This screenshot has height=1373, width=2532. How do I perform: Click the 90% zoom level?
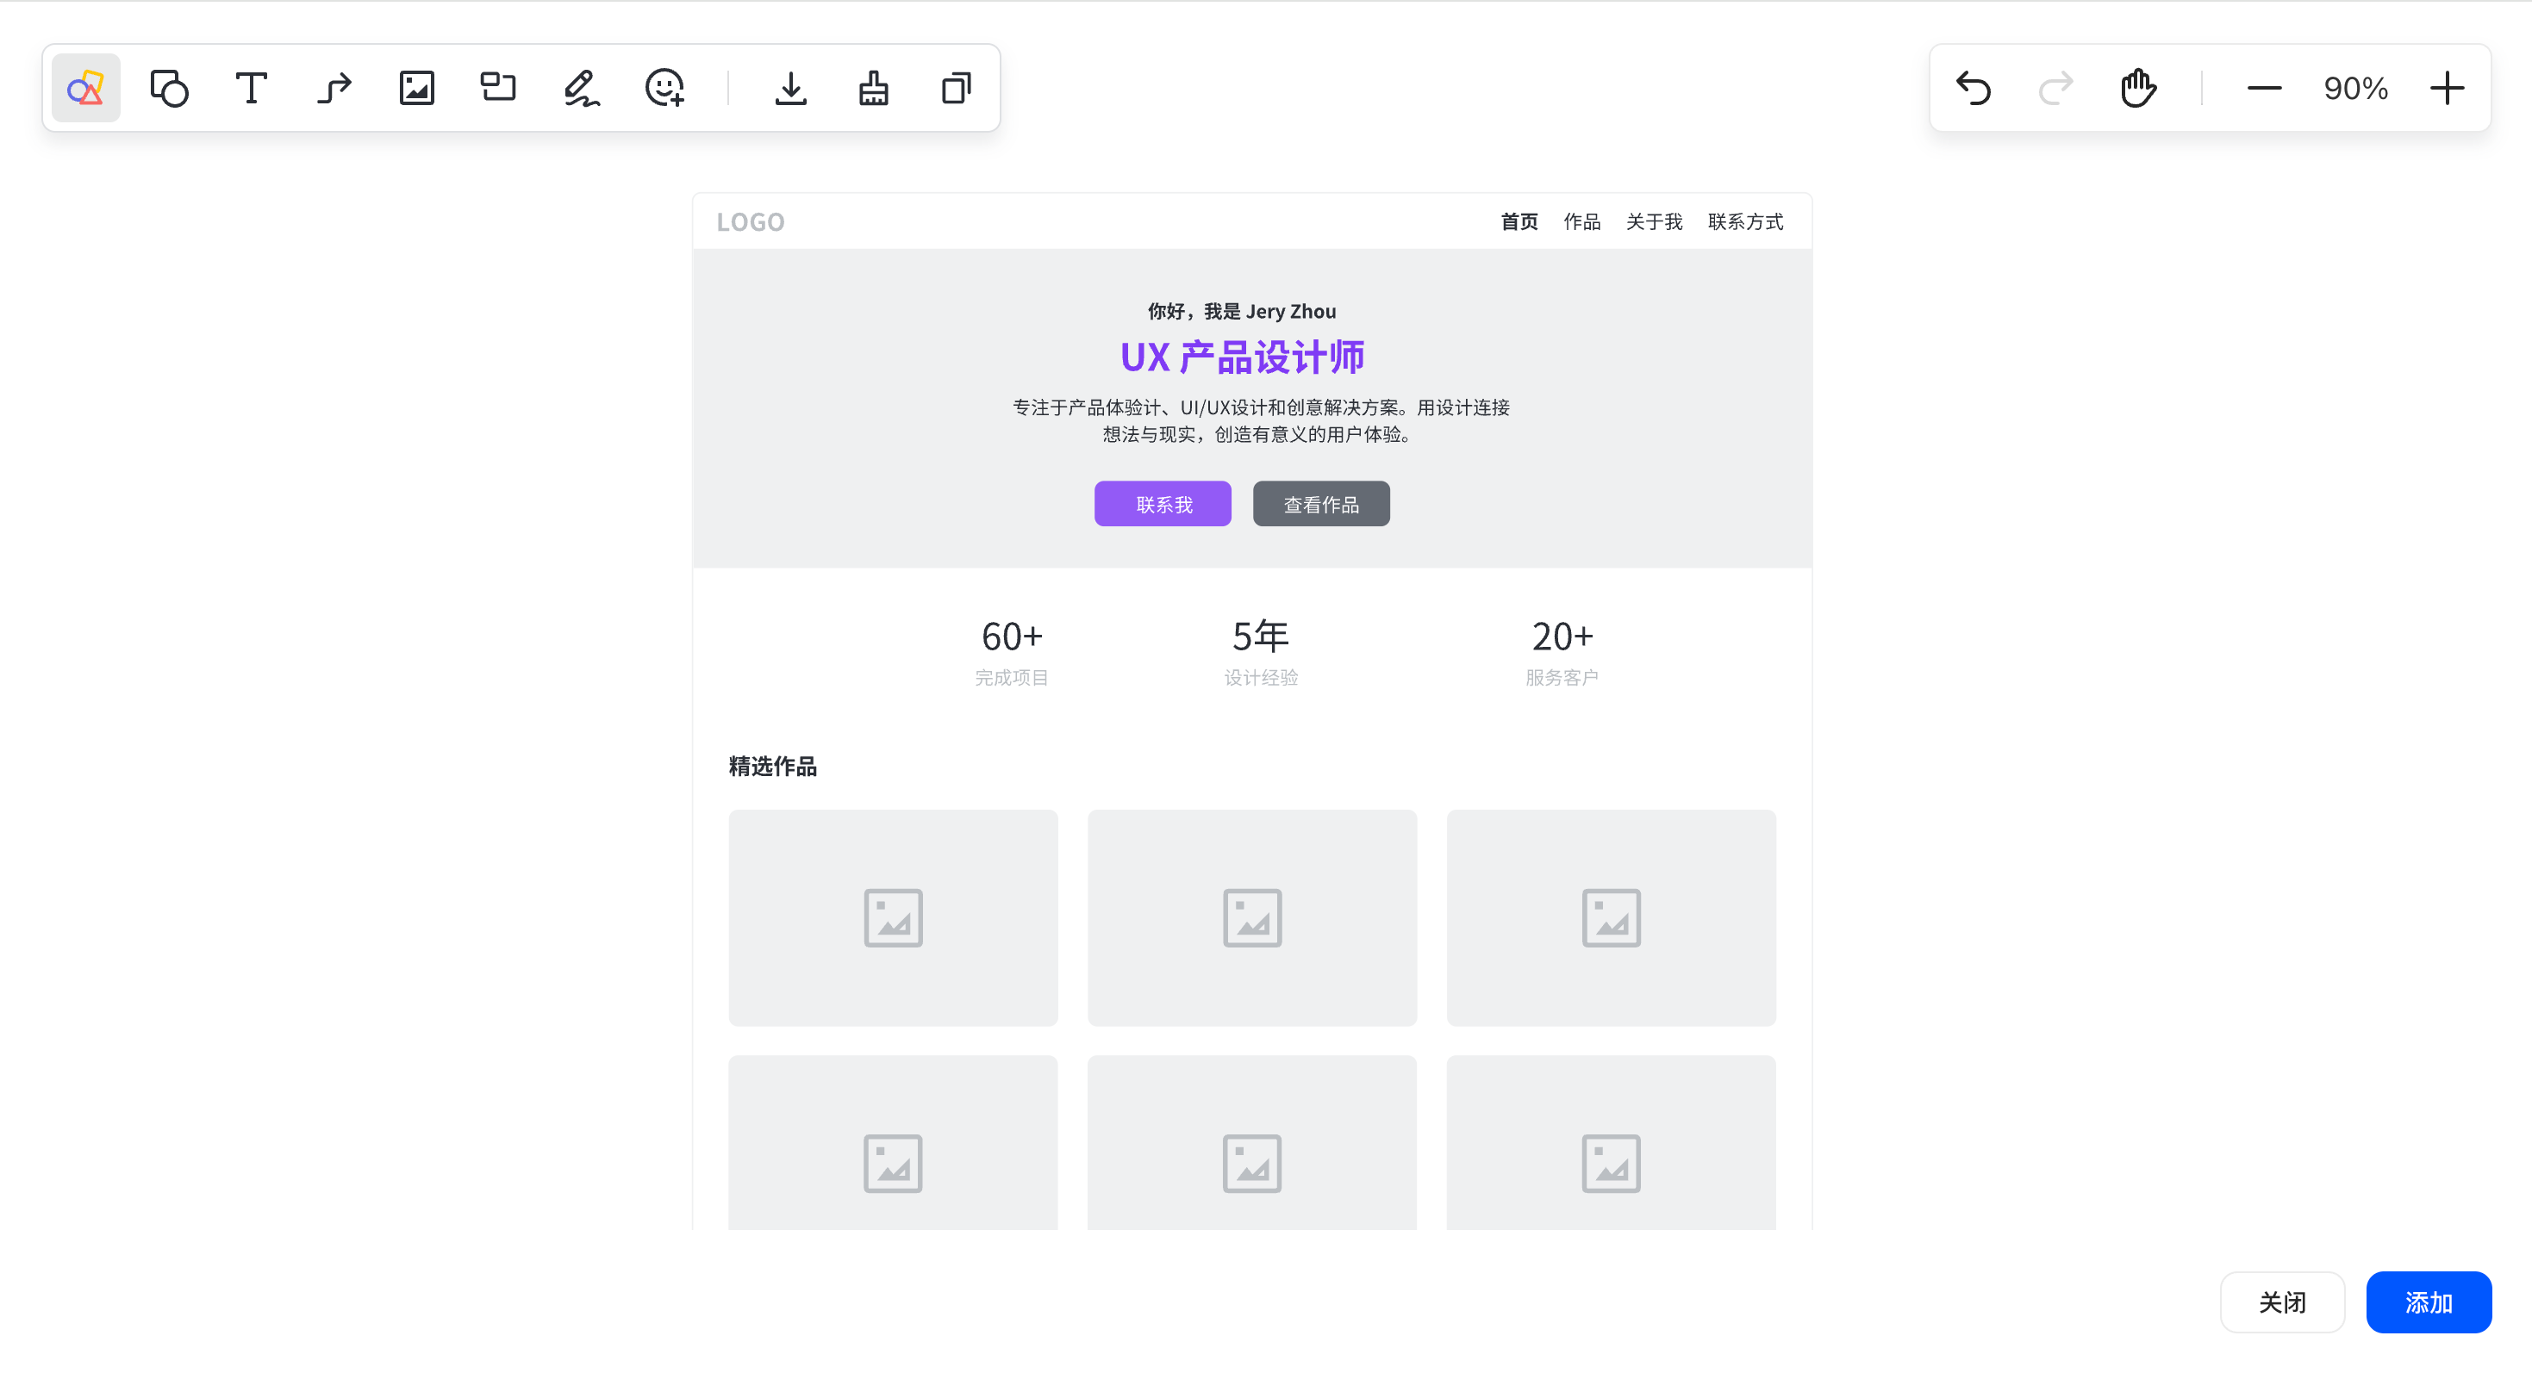2355,89
